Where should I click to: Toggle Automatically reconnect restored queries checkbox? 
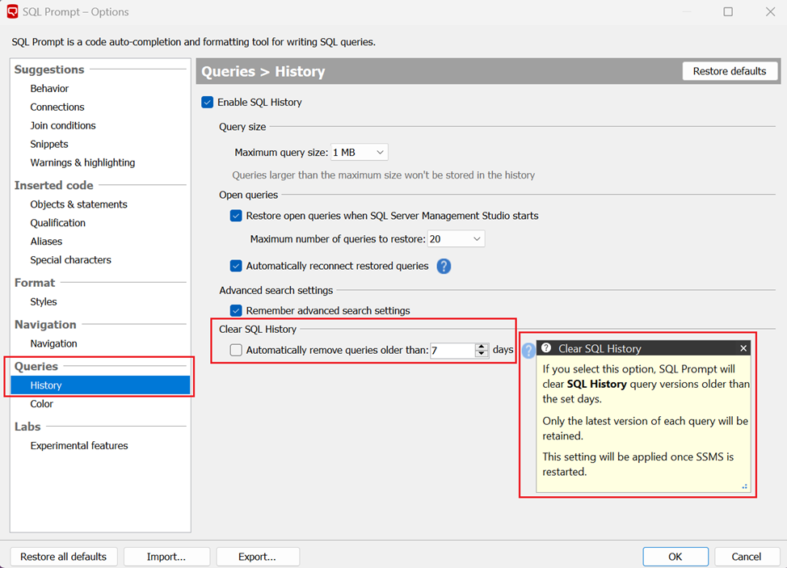[x=236, y=266]
